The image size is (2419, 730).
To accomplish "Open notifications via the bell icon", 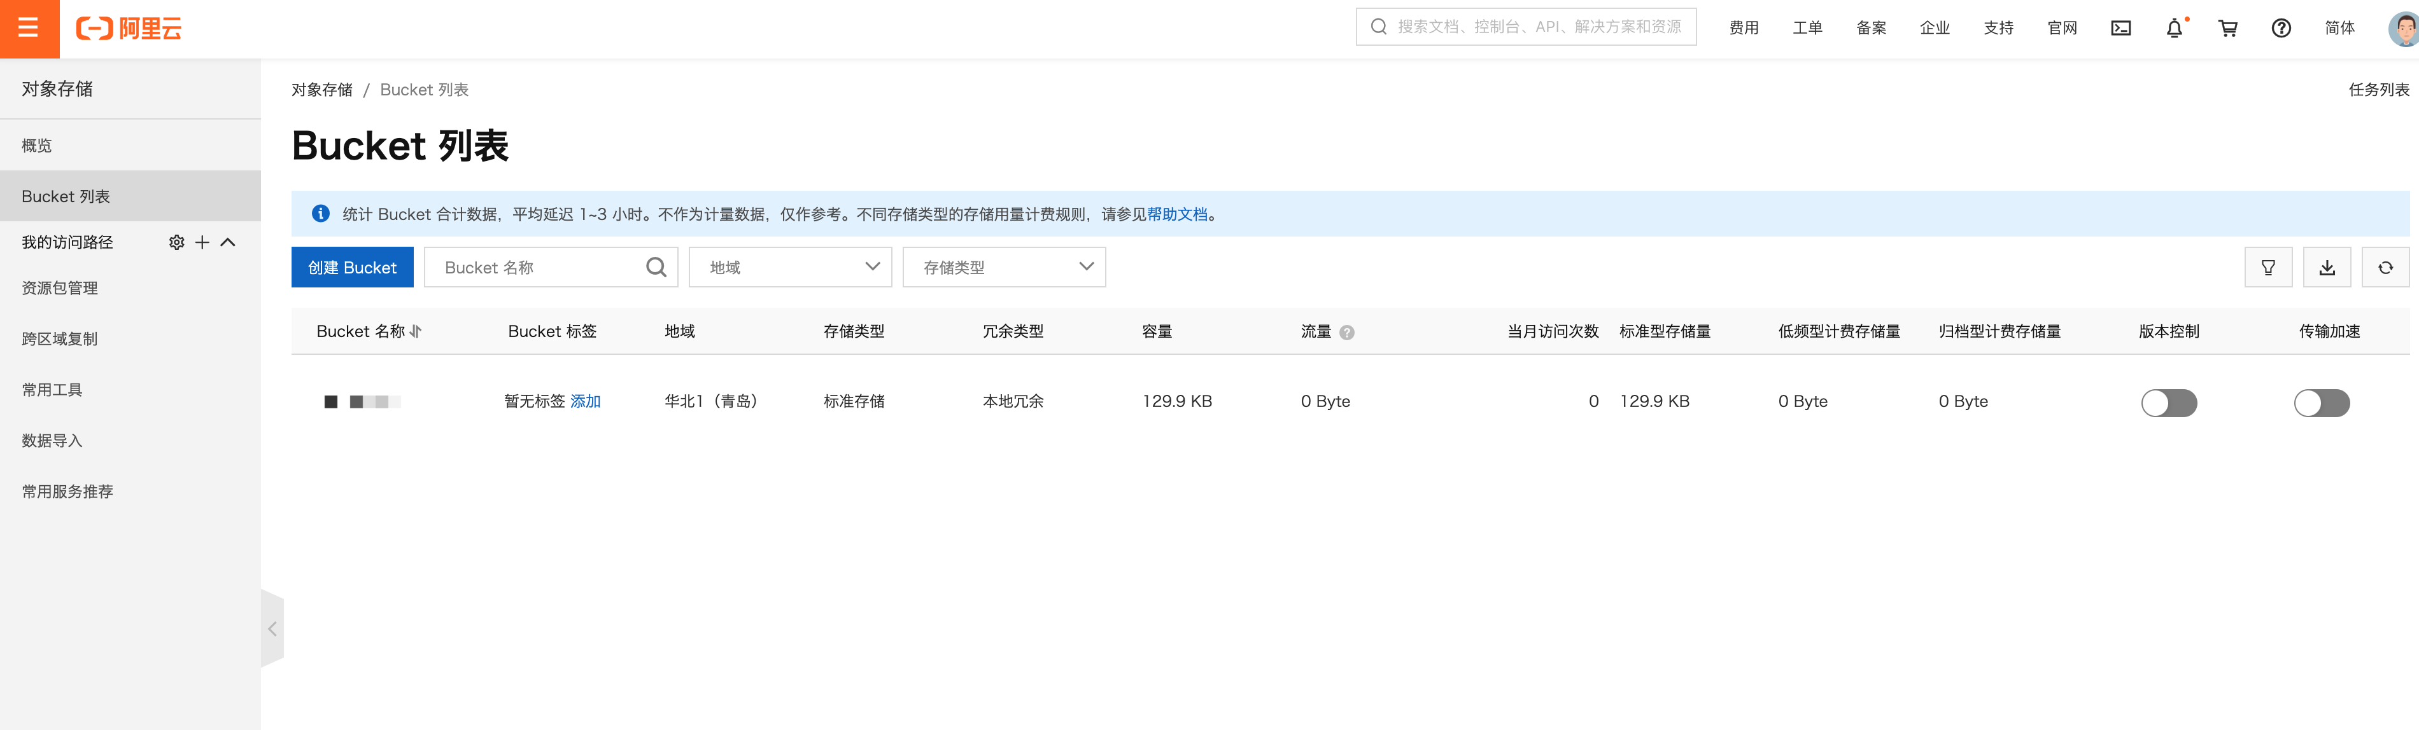I will (x=2173, y=27).
